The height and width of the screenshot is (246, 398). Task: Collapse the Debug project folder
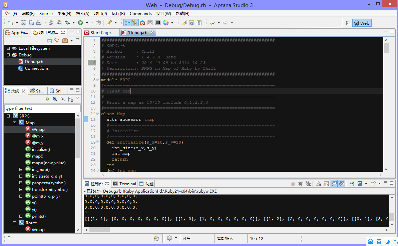coord(8,55)
